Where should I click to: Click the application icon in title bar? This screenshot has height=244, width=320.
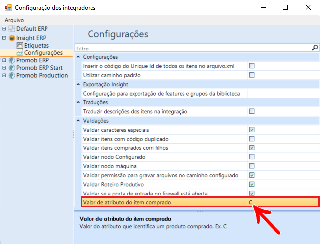pos(8,7)
